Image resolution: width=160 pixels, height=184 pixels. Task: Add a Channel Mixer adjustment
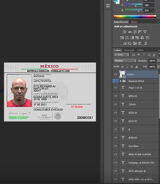click(x=142, y=38)
